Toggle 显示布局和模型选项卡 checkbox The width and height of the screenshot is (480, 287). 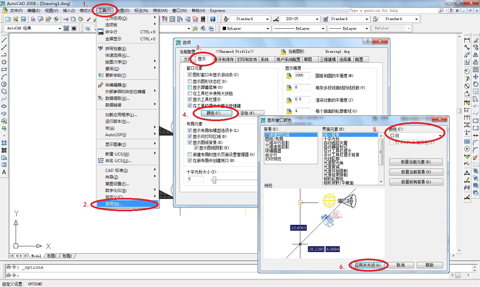(x=190, y=130)
